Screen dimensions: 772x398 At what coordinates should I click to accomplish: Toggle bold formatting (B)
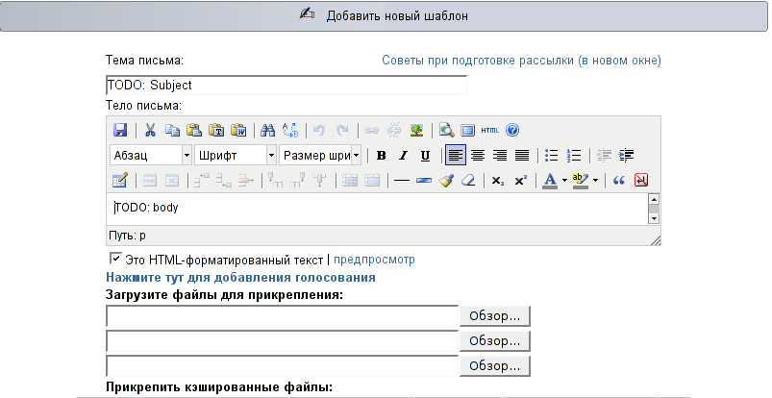coord(381,156)
